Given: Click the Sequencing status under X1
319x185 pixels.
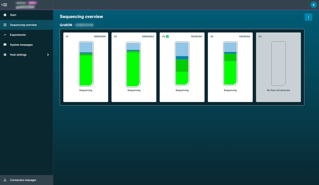Looking at the screenshot, I should click(85, 90).
